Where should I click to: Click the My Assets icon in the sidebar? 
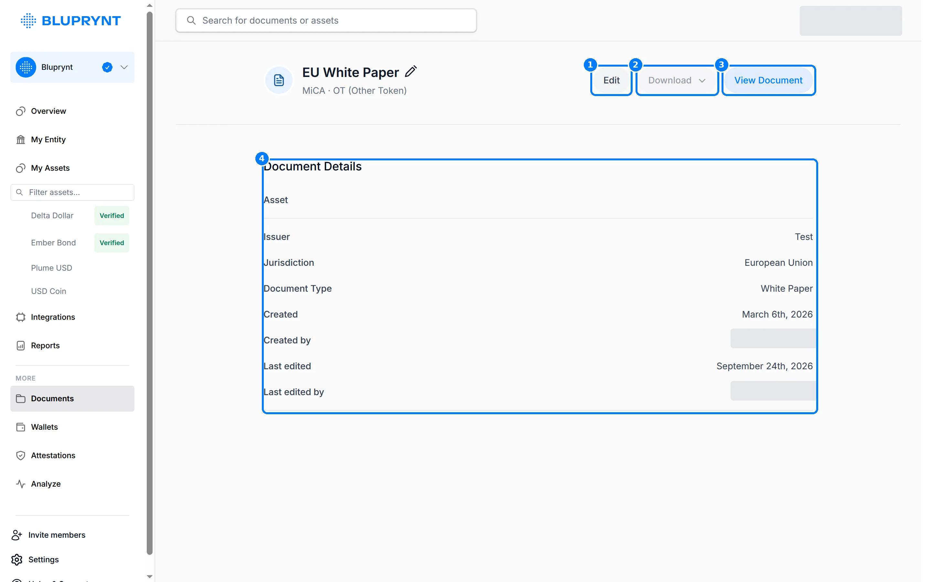point(21,168)
